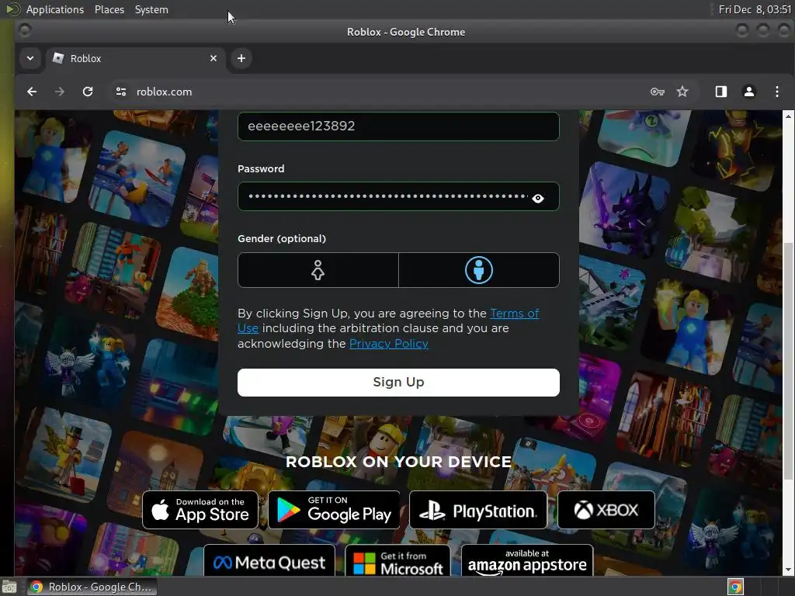The image size is (795, 596).
Task: Click the Sign Up button
Action: tap(398, 383)
